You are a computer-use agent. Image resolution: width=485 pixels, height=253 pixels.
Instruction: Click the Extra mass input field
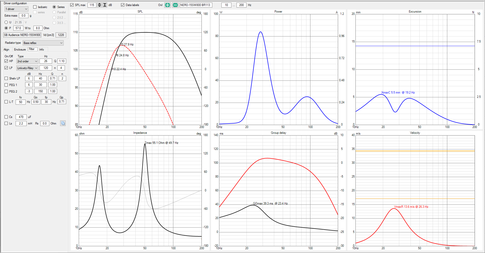pos(24,16)
